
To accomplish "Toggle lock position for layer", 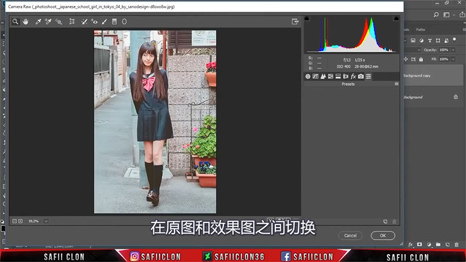I will tap(405, 59).
